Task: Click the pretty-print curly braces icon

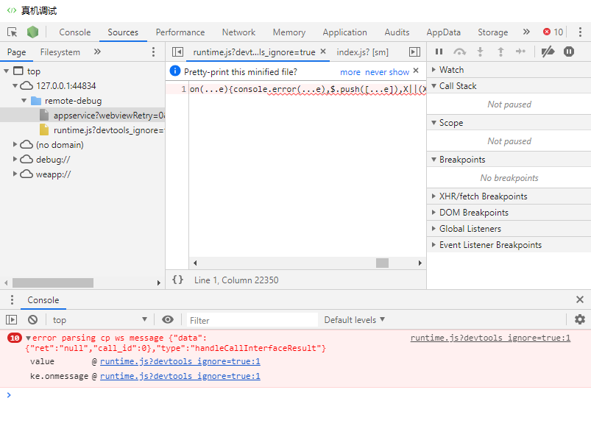Action: (x=177, y=280)
